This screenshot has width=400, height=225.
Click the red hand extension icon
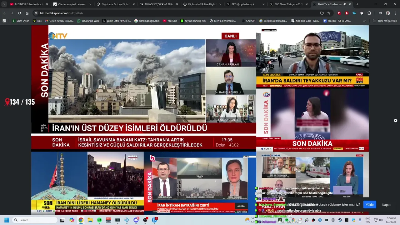(x=347, y=13)
